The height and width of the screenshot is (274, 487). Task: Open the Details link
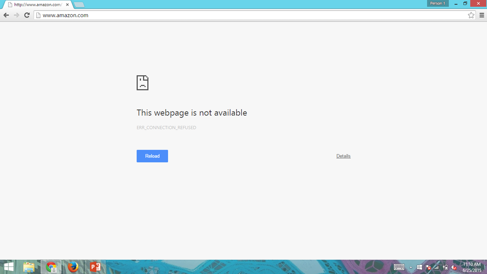click(x=343, y=156)
